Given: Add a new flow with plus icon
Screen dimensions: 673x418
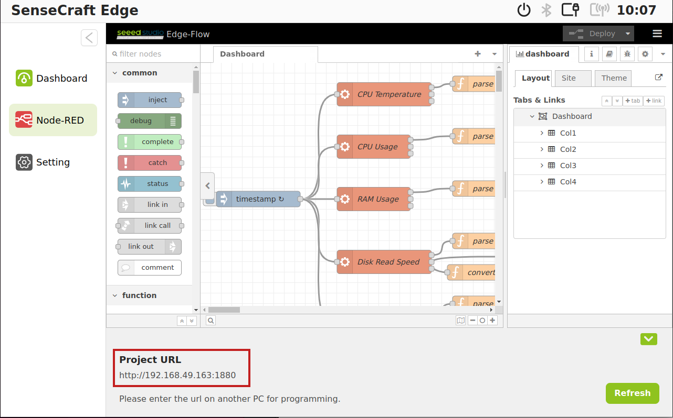Looking at the screenshot, I should point(478,54).
